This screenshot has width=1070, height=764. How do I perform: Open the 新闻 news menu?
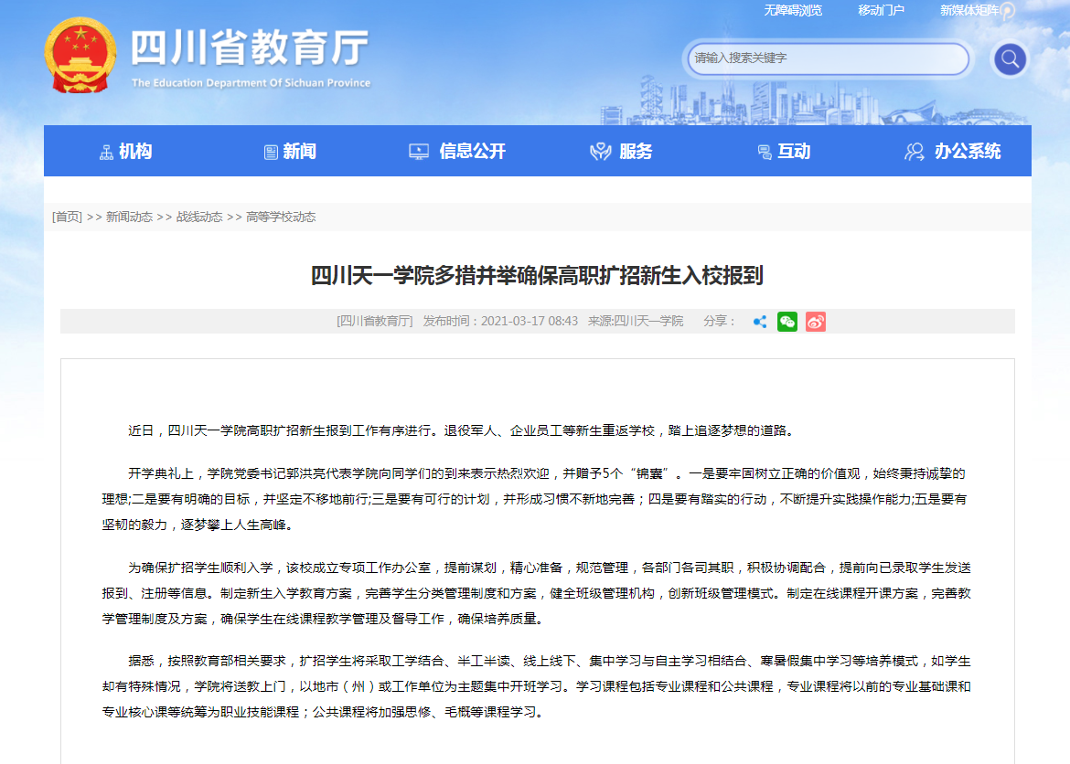pyautogui.click(x=299, y=152)
